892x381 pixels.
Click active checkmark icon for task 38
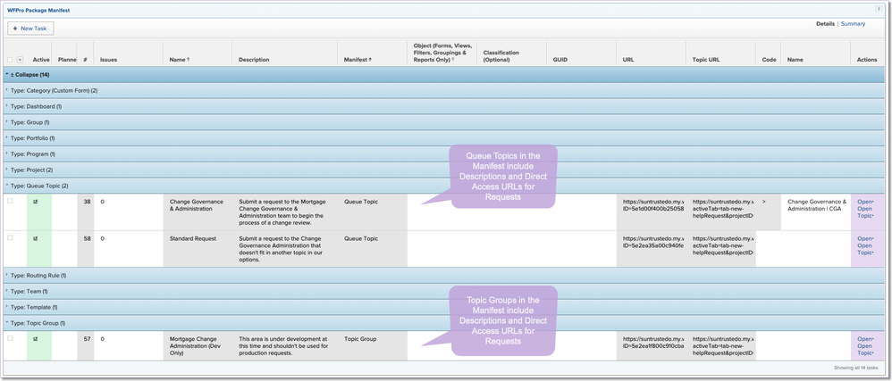35,202
